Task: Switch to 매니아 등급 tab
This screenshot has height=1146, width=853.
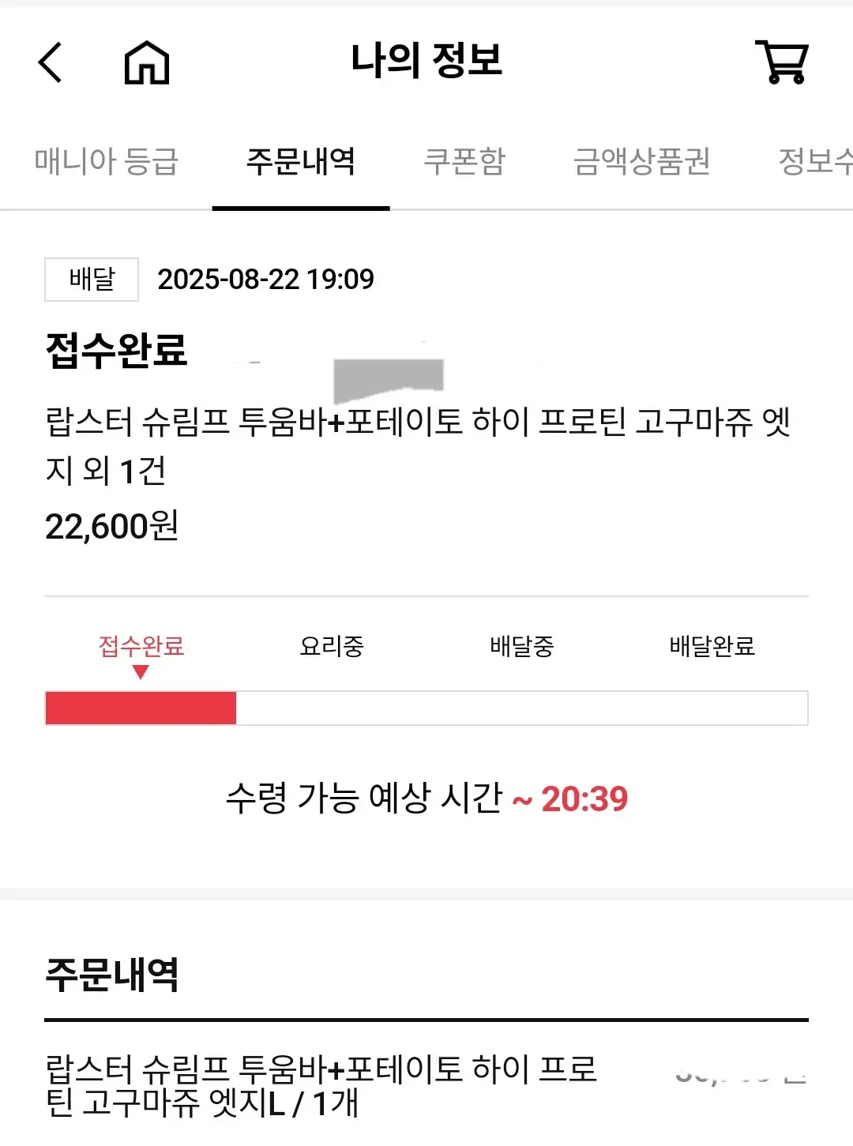Action: click(107, 161)
